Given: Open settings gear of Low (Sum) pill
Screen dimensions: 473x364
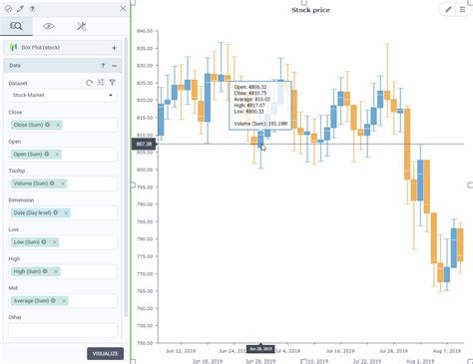Looking at the screenshot, I should (44, 241).
